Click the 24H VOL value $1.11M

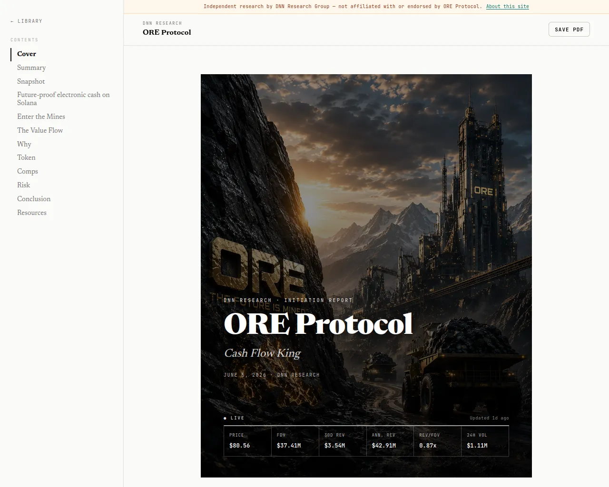click(x=477, y=446)
